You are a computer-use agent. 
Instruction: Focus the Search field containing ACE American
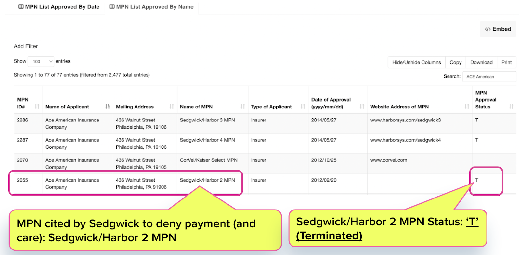pos(489,77)
